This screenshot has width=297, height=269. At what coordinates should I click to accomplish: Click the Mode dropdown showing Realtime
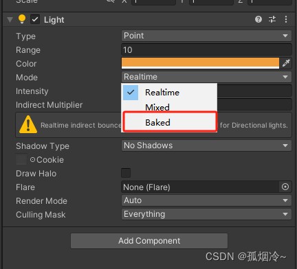pos(206,77)
